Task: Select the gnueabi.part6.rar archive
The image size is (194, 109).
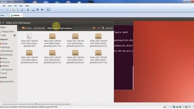Action: [x=75, y=57]
